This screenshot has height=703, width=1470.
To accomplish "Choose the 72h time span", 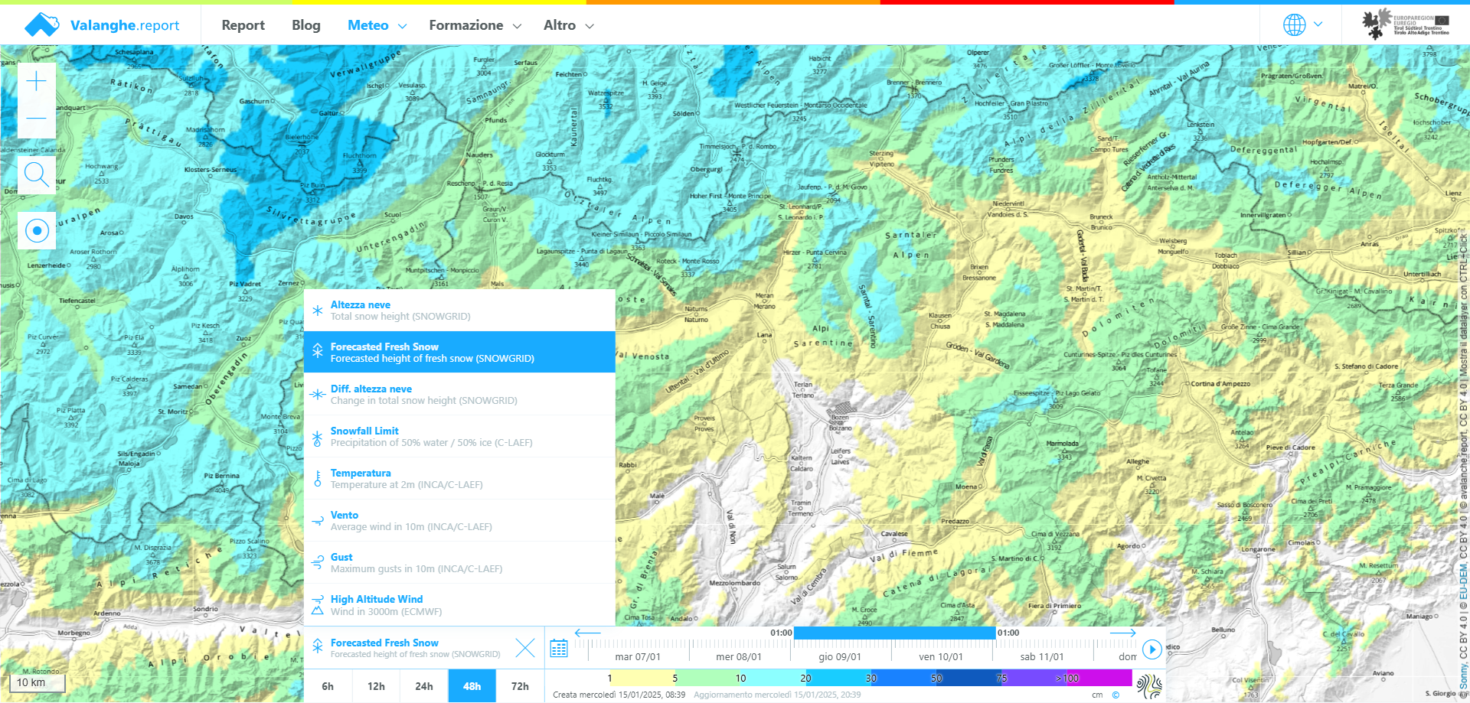I will coord(520,686).
